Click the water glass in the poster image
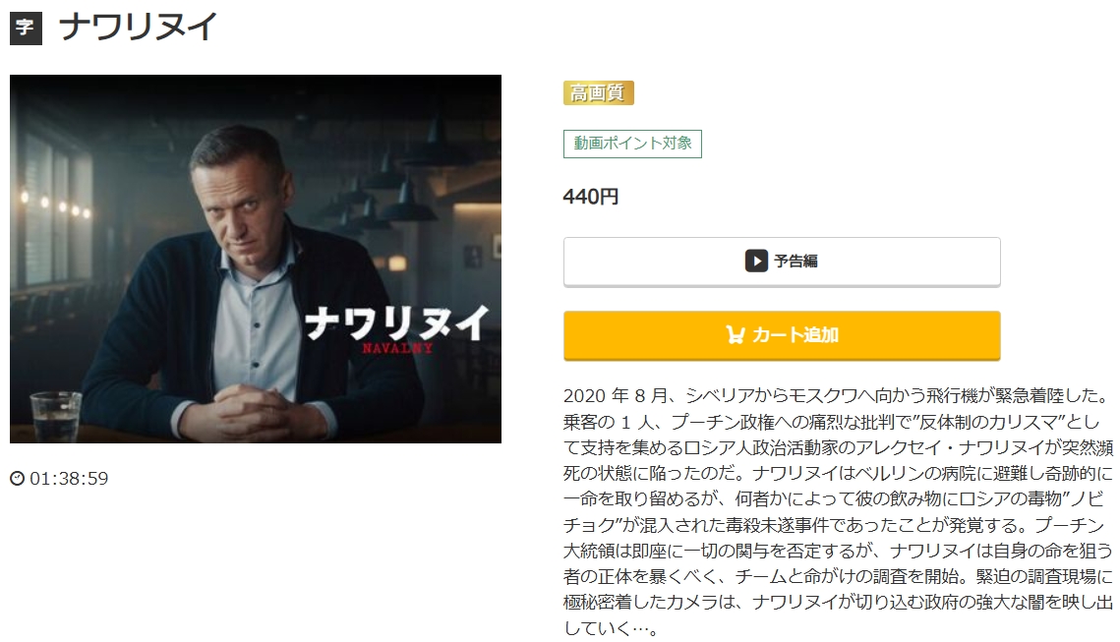This screenshot has width=1120, height=642. (56, 416)
